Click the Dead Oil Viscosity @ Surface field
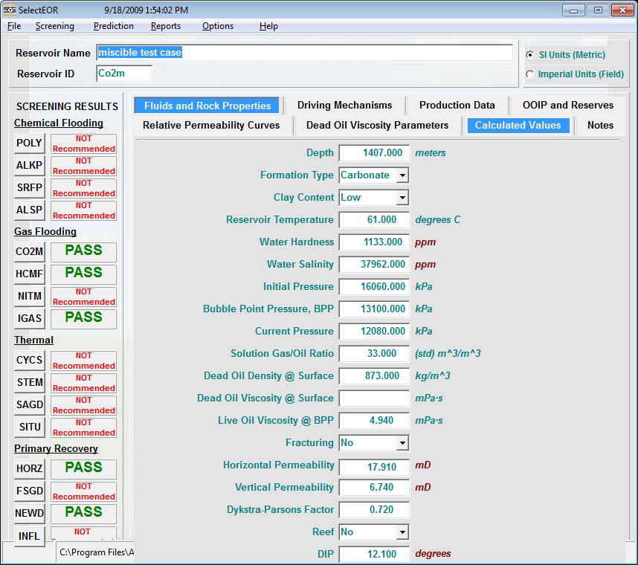The image size is (638, 565). coord(373,398)
